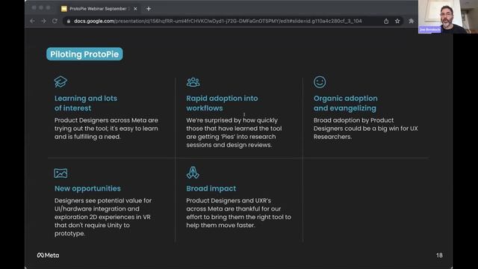The width and height of the screenshot is (478, 269).
Task: Click the paragraph starting 'Designers see potential value'
Action: coord(103,217)
